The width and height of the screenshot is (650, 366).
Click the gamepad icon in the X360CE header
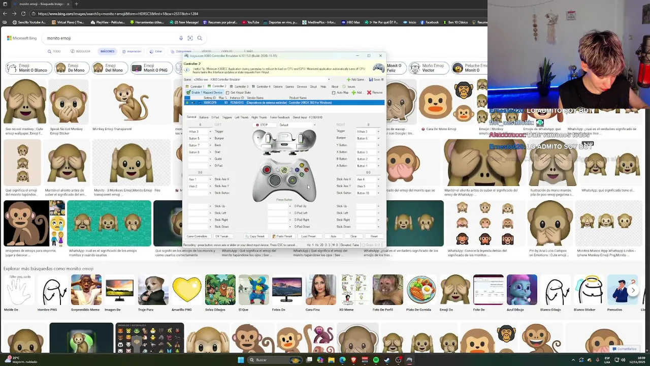click(378, 68)
